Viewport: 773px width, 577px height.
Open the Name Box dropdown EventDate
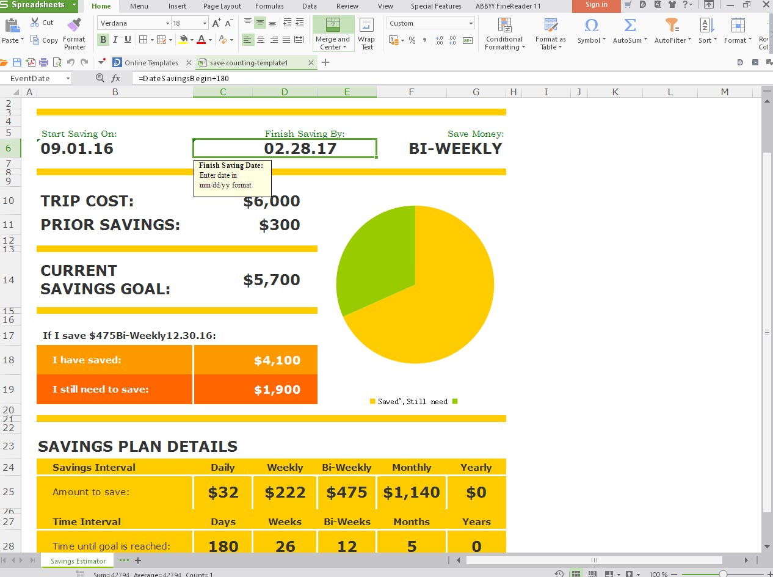click(67, 78)
